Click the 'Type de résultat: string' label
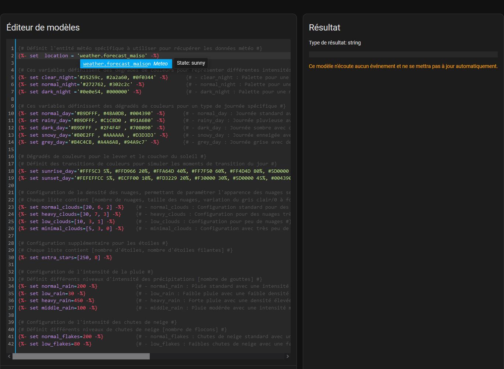 pos(335,43)
